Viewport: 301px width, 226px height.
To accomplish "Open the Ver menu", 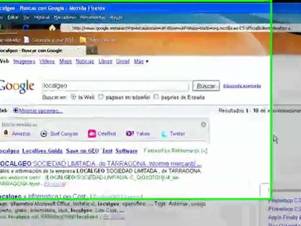I will (x=26, y=18).
